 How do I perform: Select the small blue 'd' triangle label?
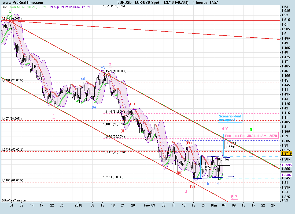tap(218, 184)
